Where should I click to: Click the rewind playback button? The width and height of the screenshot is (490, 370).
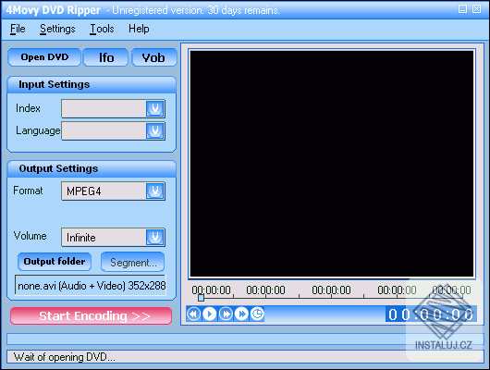pyautogui.click(x=193, y=314)
